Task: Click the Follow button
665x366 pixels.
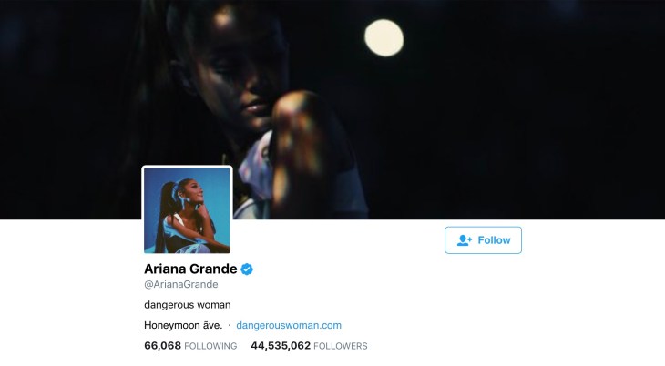Action: 483,240
